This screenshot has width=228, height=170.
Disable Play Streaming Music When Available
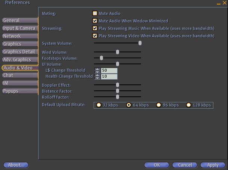point(95,28)
